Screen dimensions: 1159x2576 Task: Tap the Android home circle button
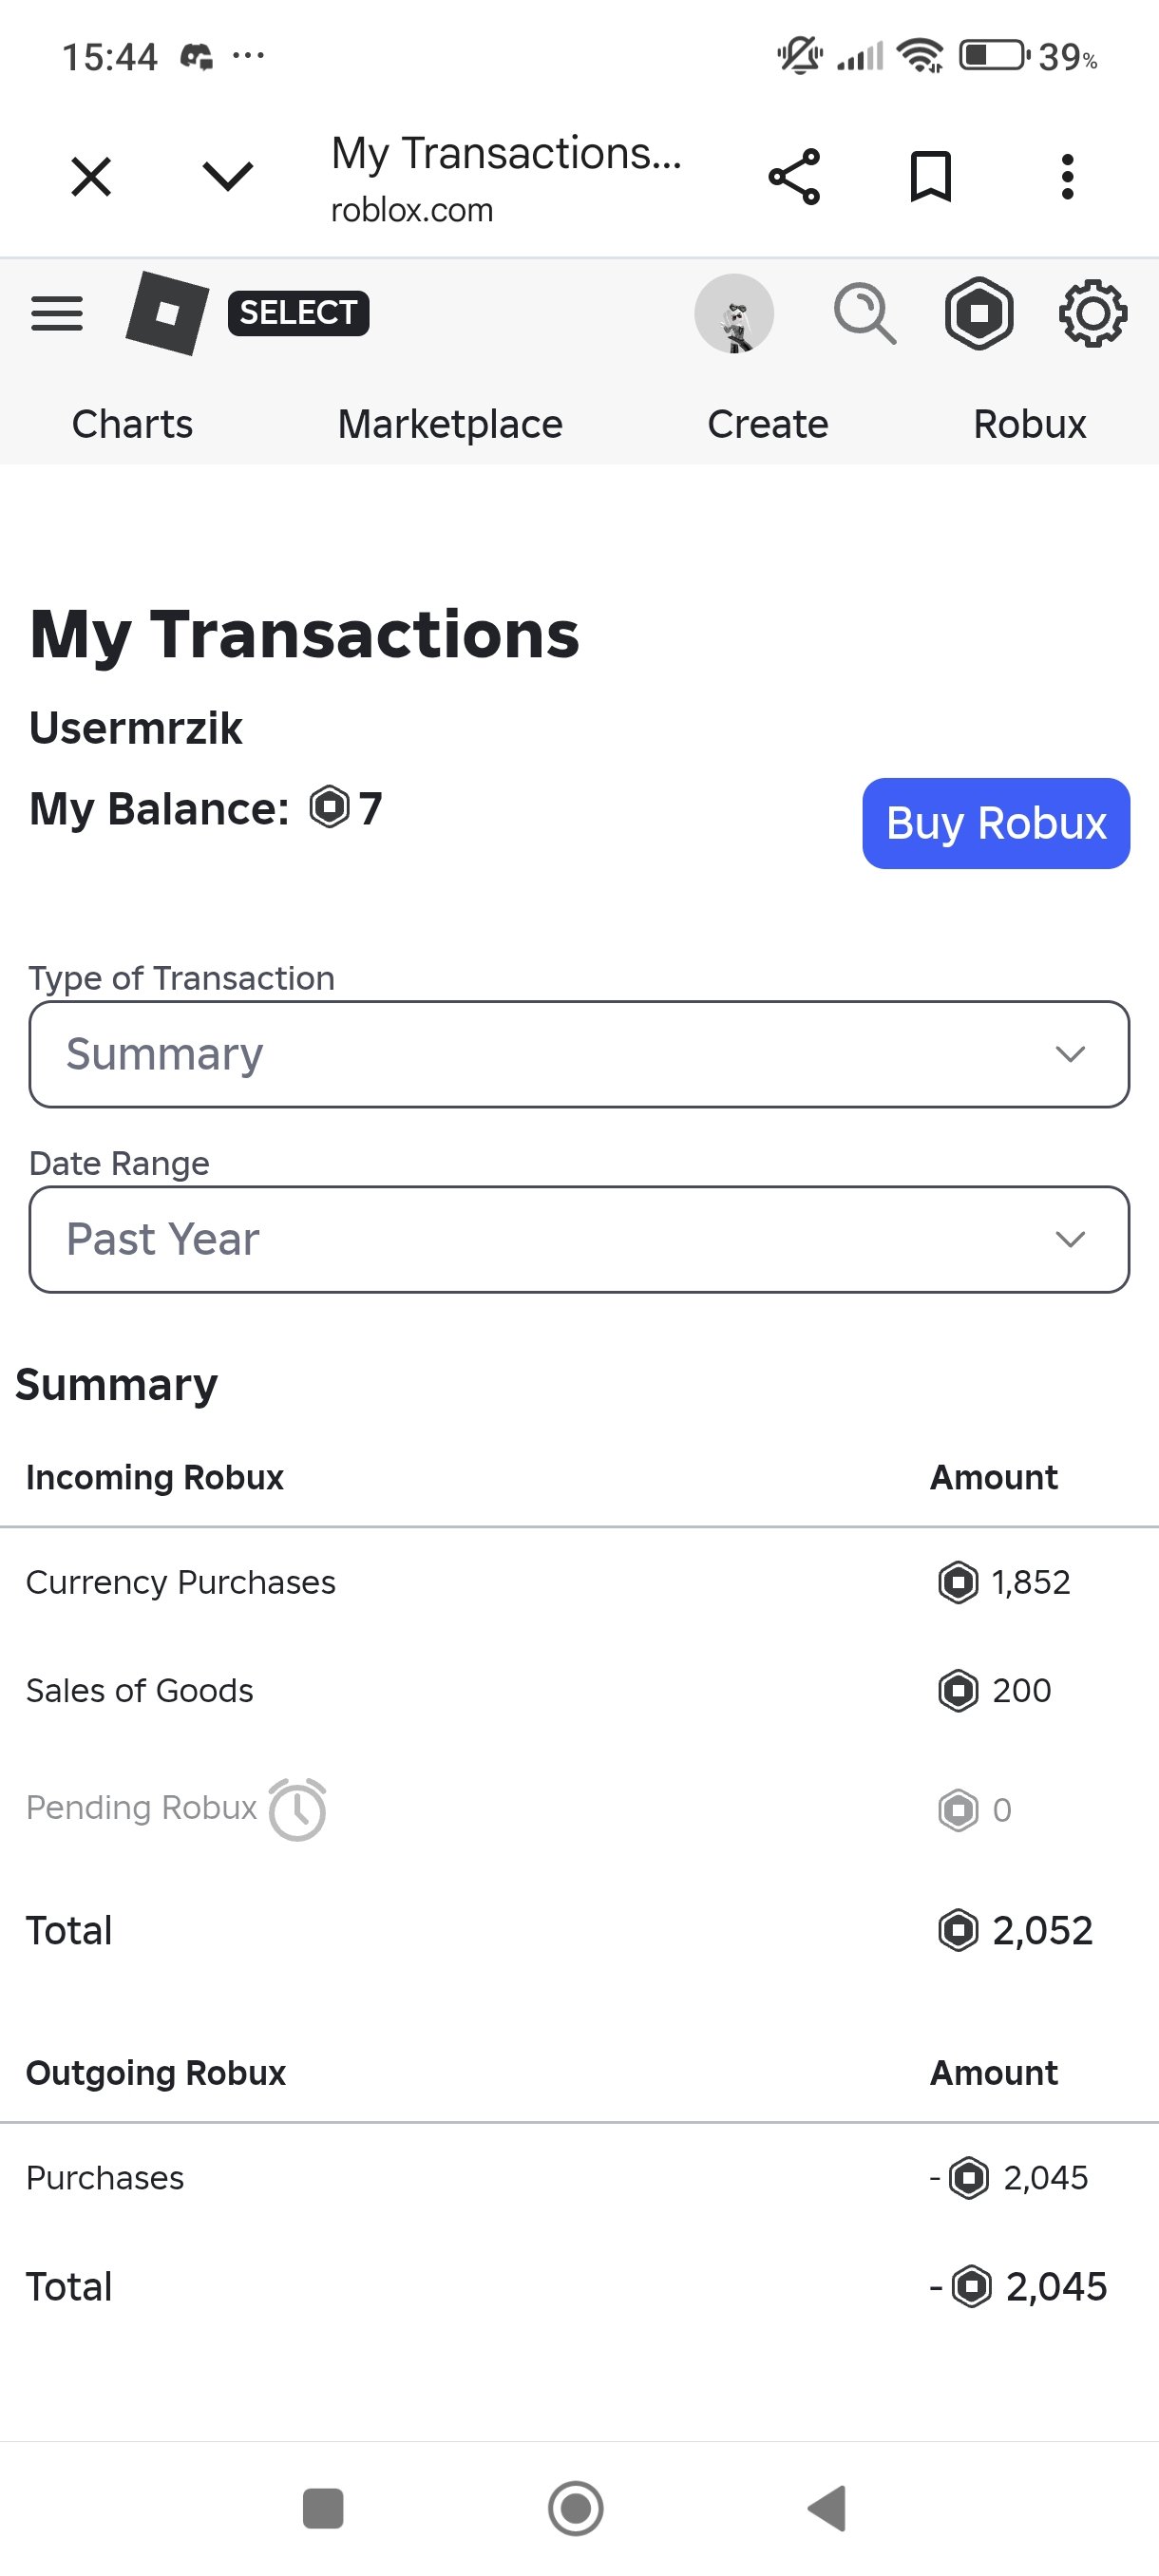click(576, 2508)
